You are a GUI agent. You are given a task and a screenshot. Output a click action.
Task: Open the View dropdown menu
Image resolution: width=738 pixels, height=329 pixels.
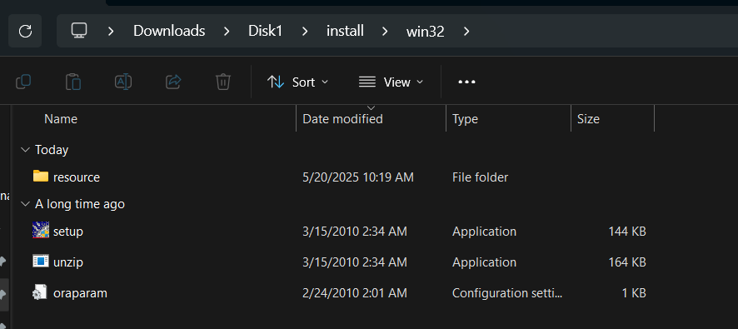(x=391, y=82)
